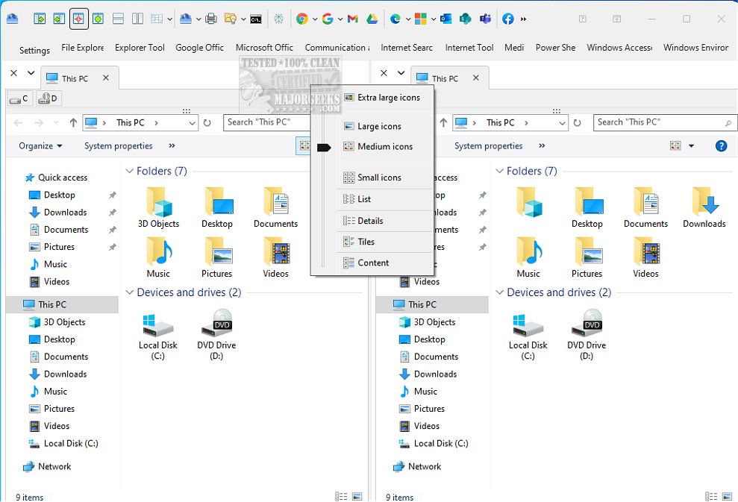Click the grid layout icon in the toolbar
Image resolution: width=738 pixels, height=502 pixels.
[x=157, y=19]
